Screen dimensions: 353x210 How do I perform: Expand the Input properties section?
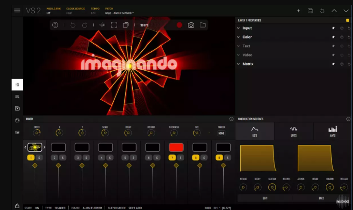(x=247, y=28)
